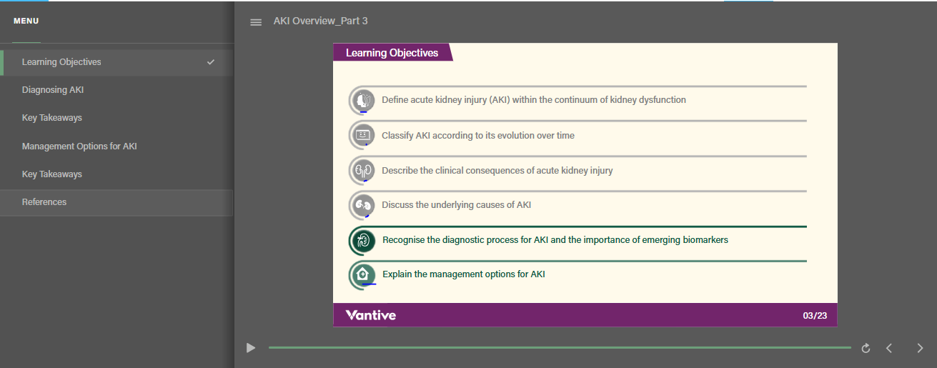
Task: Click the Vantive logo on the slide
Action: click(x=370, y=315)
